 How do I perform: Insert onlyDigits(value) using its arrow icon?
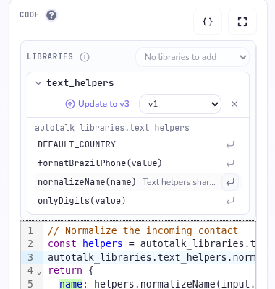tap(230, 201)
